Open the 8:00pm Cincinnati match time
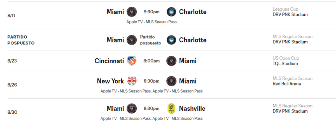This screenshot has width=336, height=134. (151, 61)
